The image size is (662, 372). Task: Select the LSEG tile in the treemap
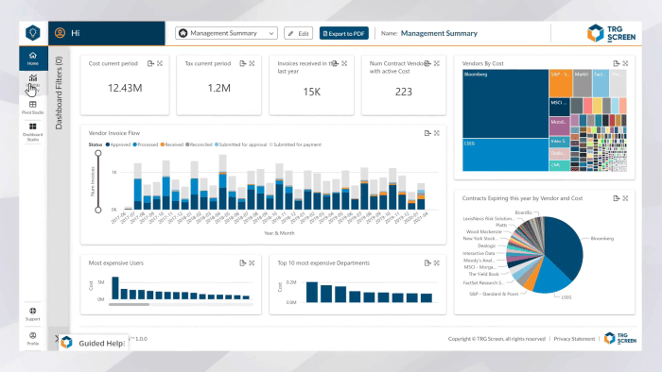[x=505, y=155]
